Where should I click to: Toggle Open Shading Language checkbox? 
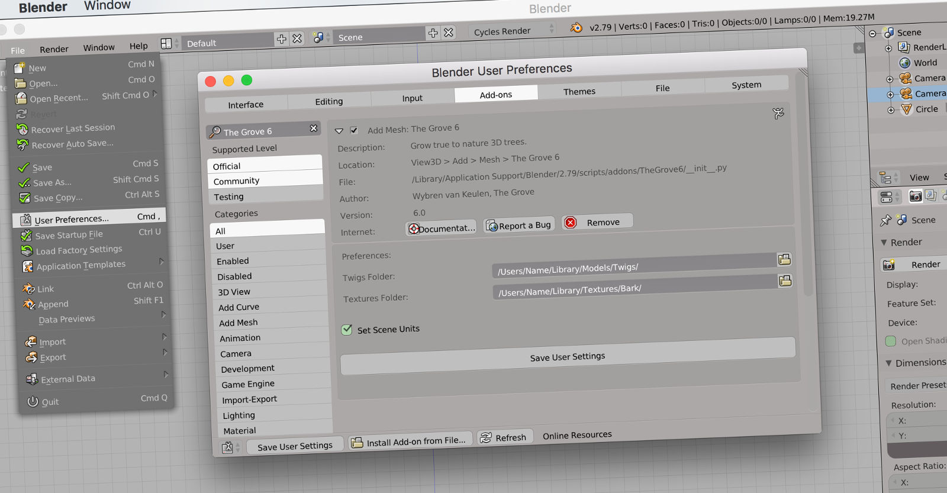(x=890, y=341)
